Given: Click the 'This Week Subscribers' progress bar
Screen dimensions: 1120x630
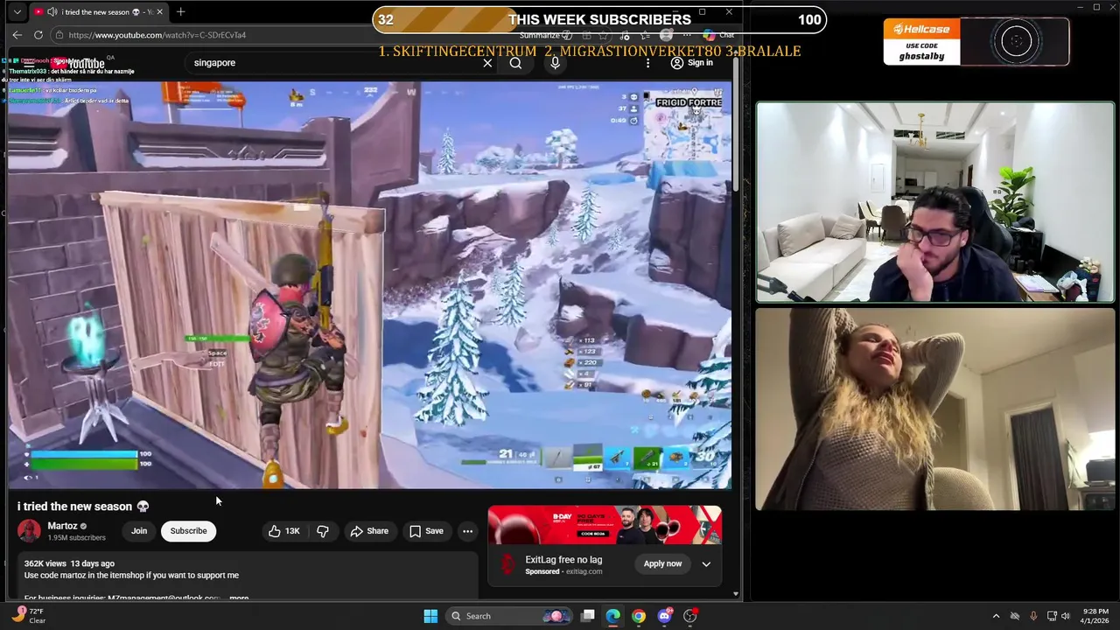Looking at the screenshot, I should [599, 19].
